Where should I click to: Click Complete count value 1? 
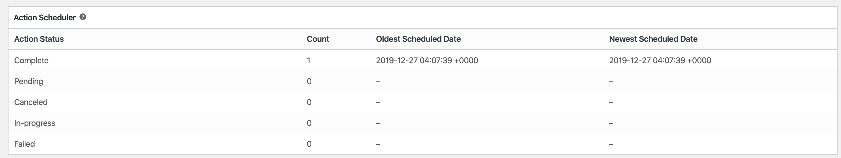pos(308,60)
